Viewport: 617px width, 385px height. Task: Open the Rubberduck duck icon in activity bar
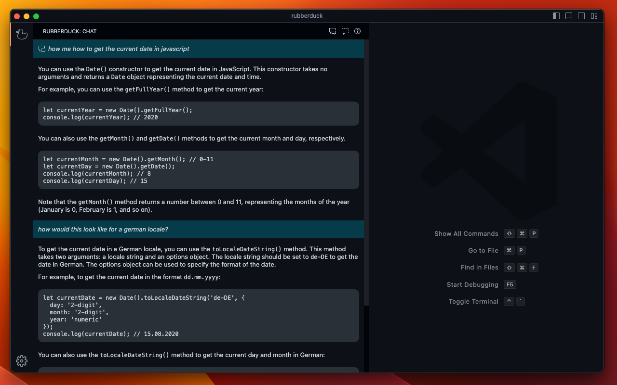click(x=22, y=34)
